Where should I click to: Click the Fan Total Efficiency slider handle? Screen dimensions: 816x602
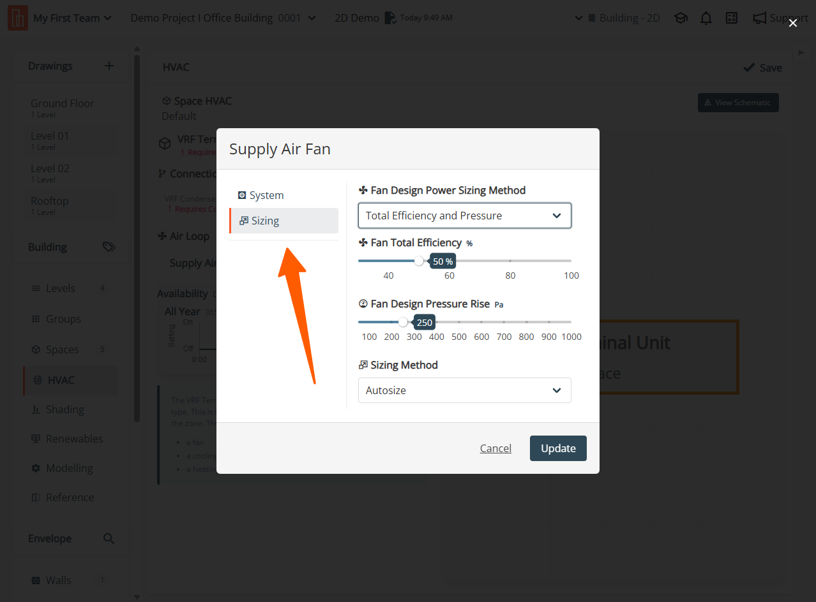pyautogui.click(x=419, y=261)
